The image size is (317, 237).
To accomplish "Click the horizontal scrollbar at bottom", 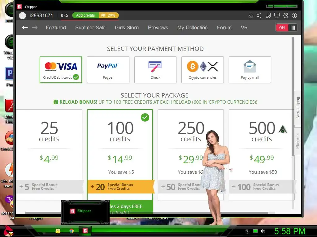I will coord(146,213).
